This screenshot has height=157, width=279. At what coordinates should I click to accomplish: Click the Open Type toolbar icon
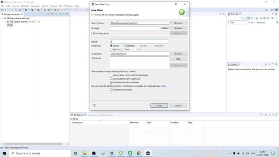coord(55,10)
